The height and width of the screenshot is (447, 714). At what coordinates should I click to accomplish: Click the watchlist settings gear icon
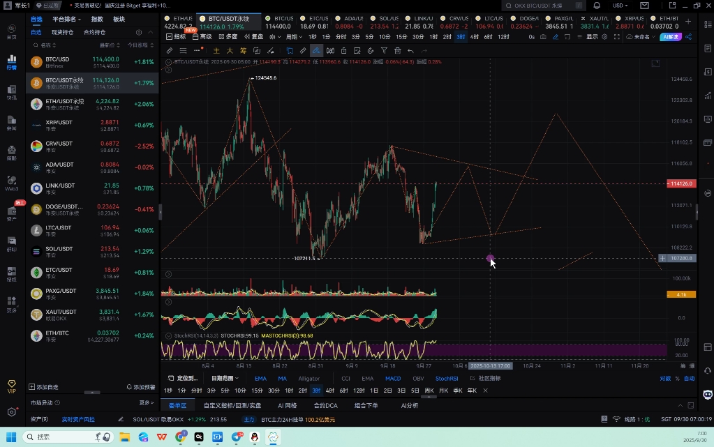[x=139, y=32]
